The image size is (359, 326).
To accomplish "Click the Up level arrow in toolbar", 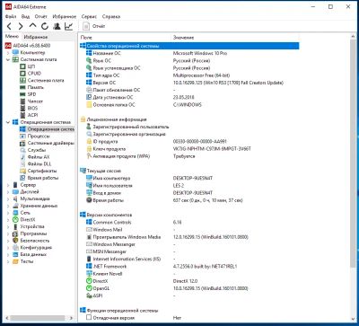I will pyautogui.click(x=32, y=26).
